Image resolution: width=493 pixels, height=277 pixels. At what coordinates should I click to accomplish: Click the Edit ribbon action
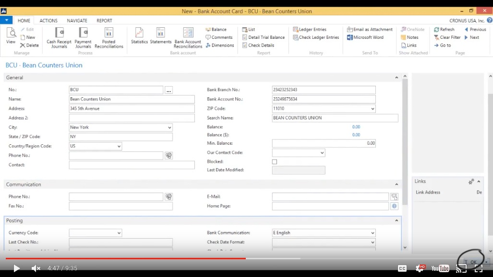click(x=27, y=29)
